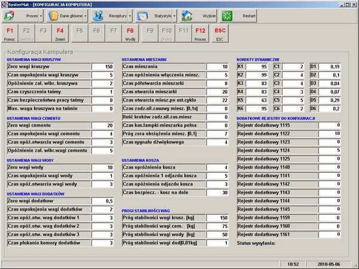Expand the Receptury dropdown arrow
The width and height of the screenshot is (359, 269).
(x=130, y=16)
